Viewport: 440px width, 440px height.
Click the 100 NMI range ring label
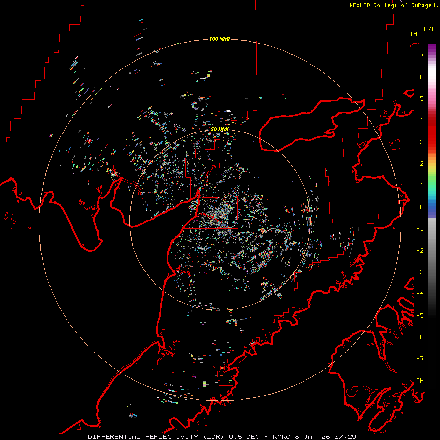pos(220,39)
